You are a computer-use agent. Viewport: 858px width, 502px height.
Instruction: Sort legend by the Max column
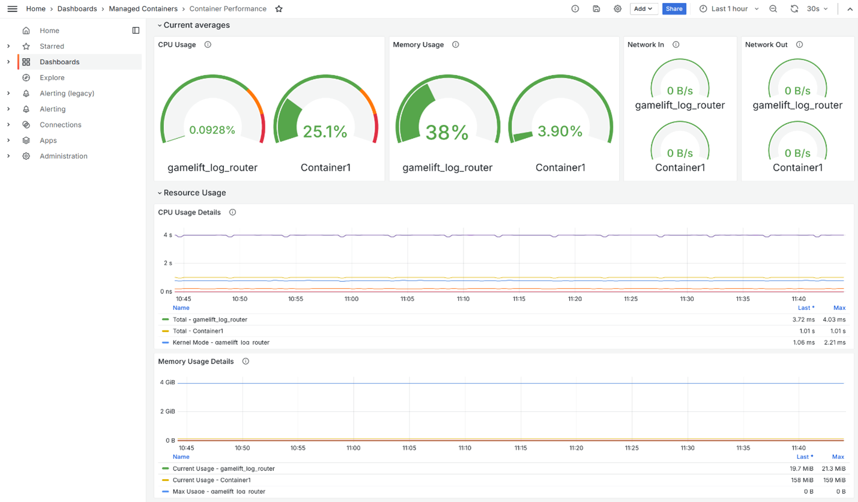click(x=838, y=307)
